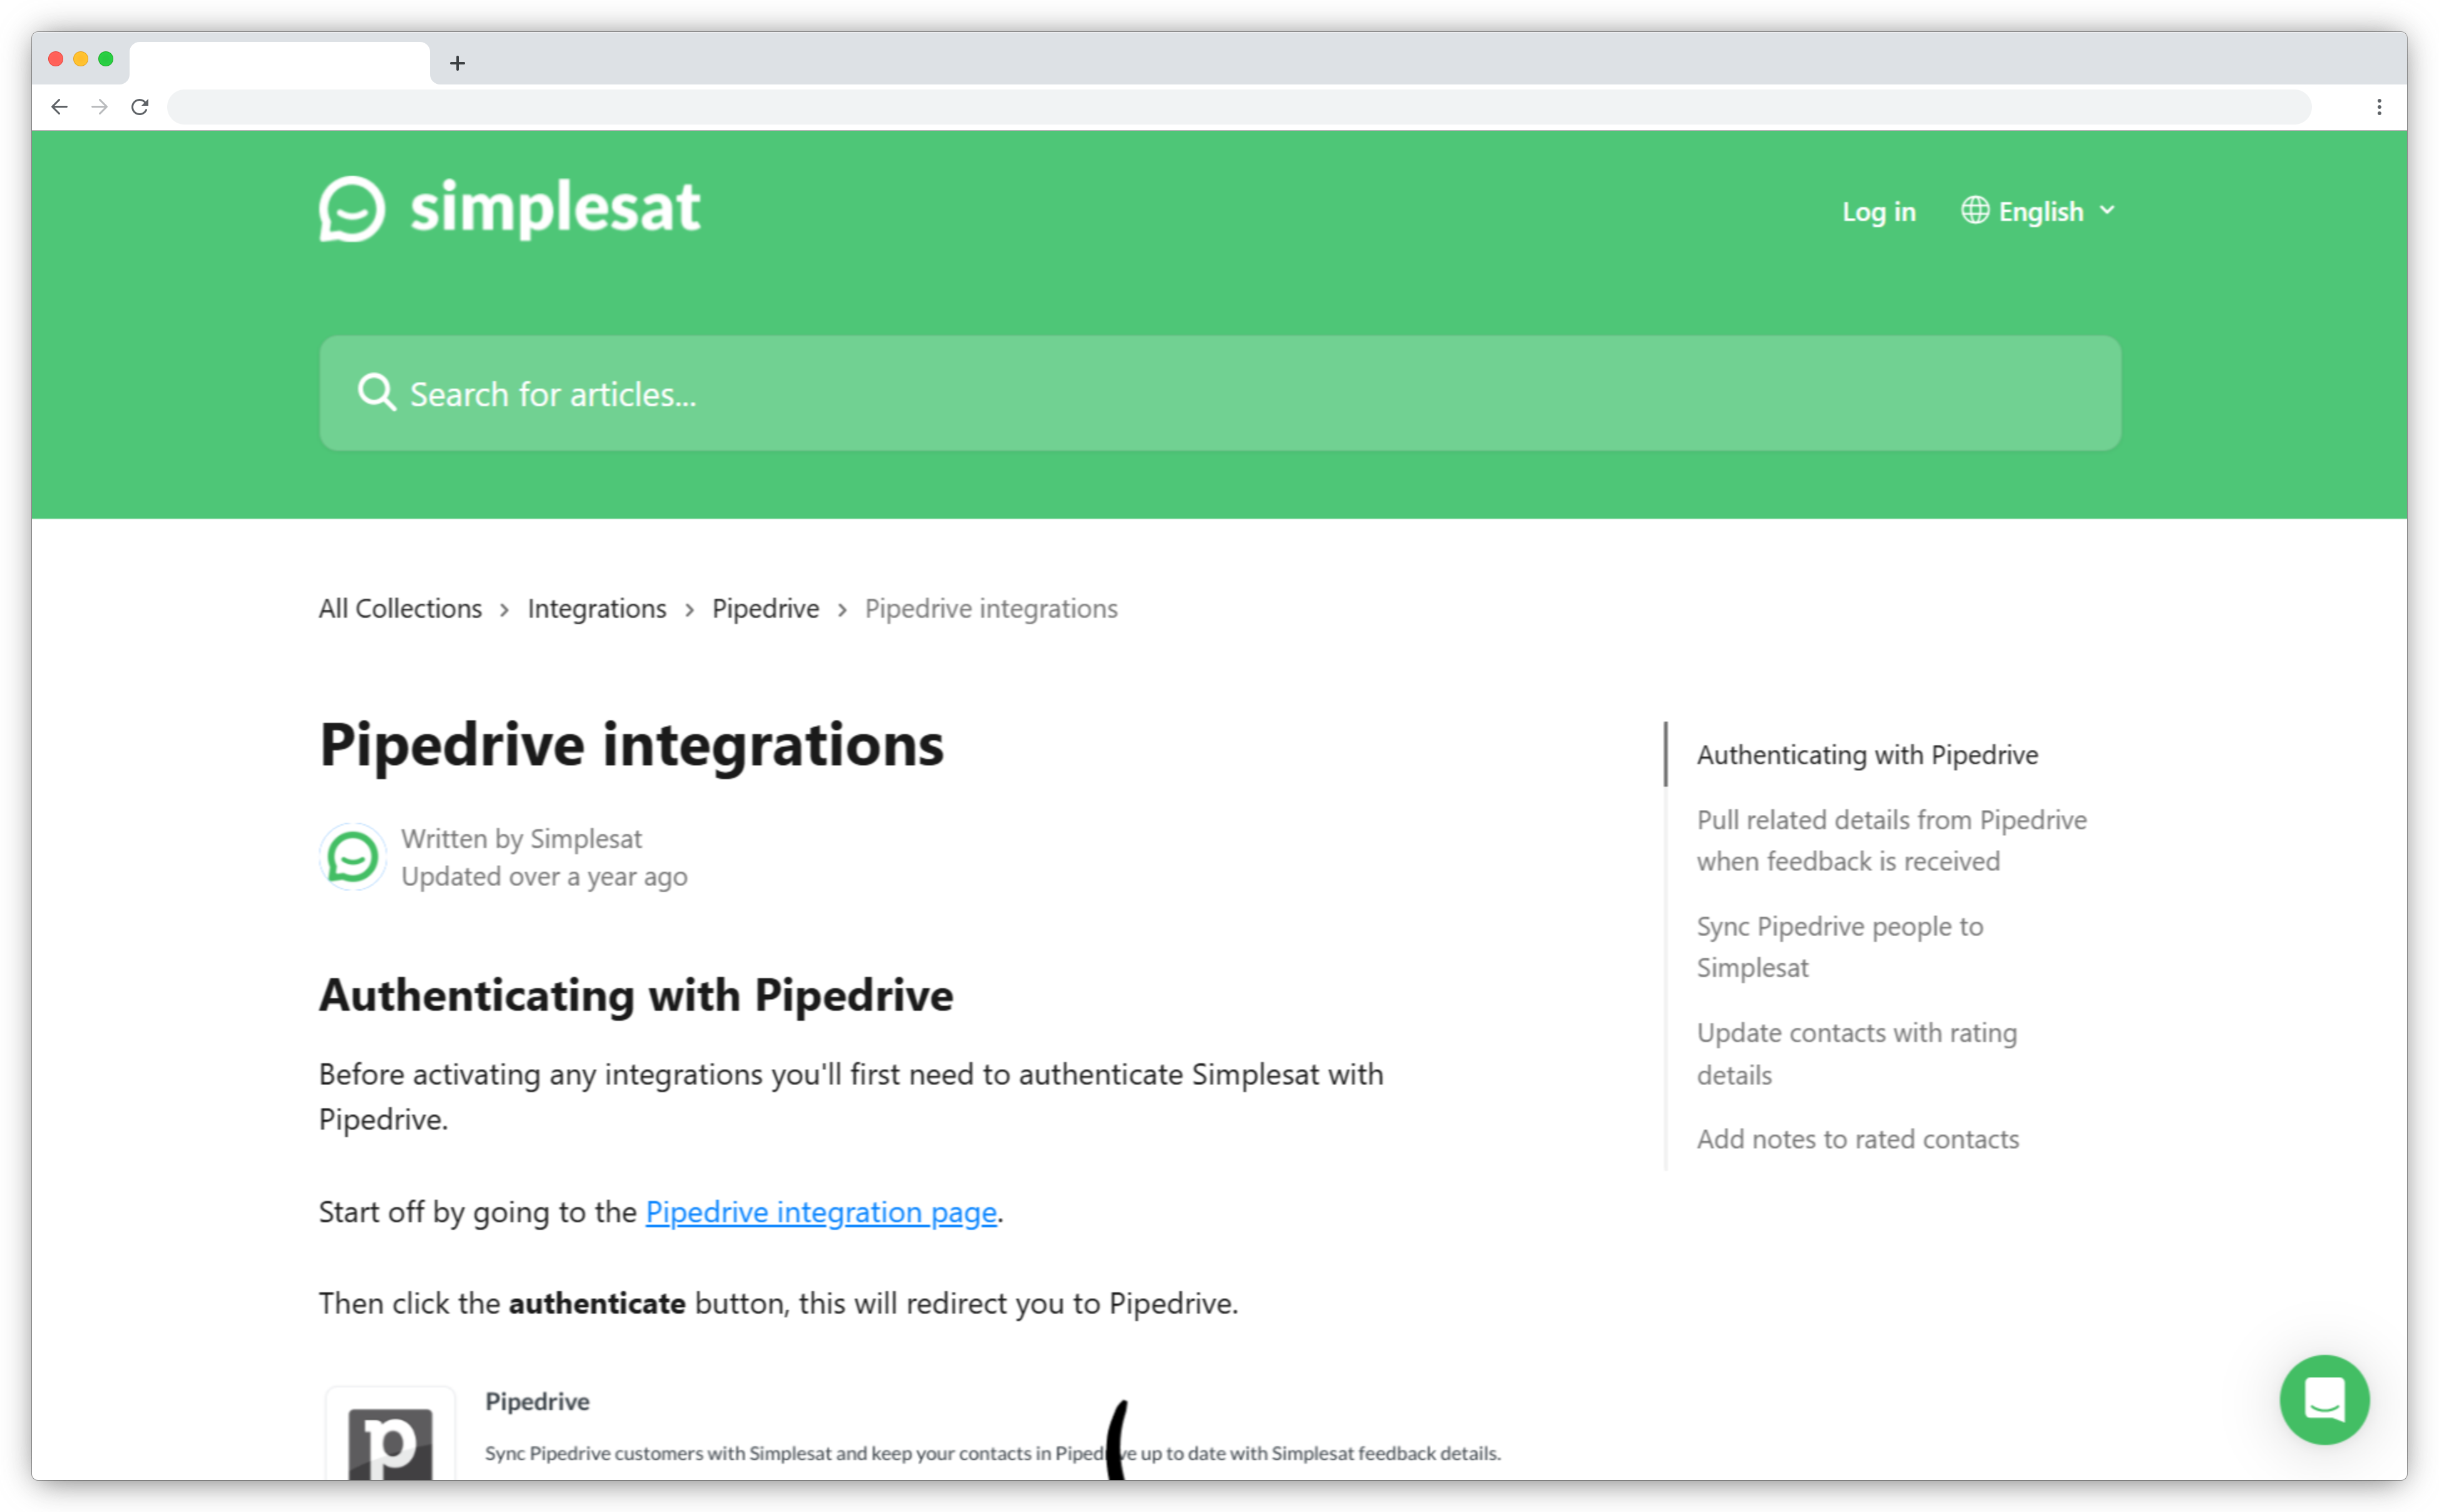Open the Intercom chat widget bubble

pyautogui.click(x=2325, y=1399)
